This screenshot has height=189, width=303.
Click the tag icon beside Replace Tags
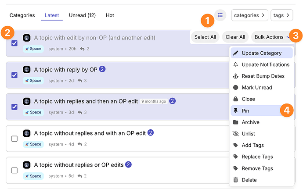pyautogui.click(x=235, y=157)
